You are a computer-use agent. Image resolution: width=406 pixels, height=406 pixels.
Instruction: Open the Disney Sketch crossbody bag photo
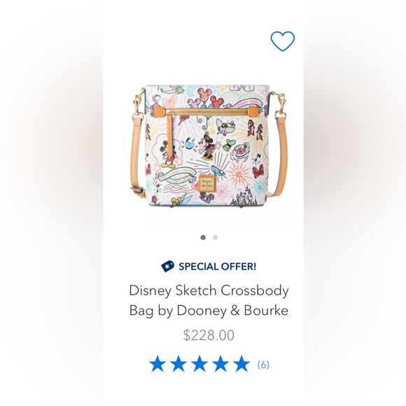209,146
